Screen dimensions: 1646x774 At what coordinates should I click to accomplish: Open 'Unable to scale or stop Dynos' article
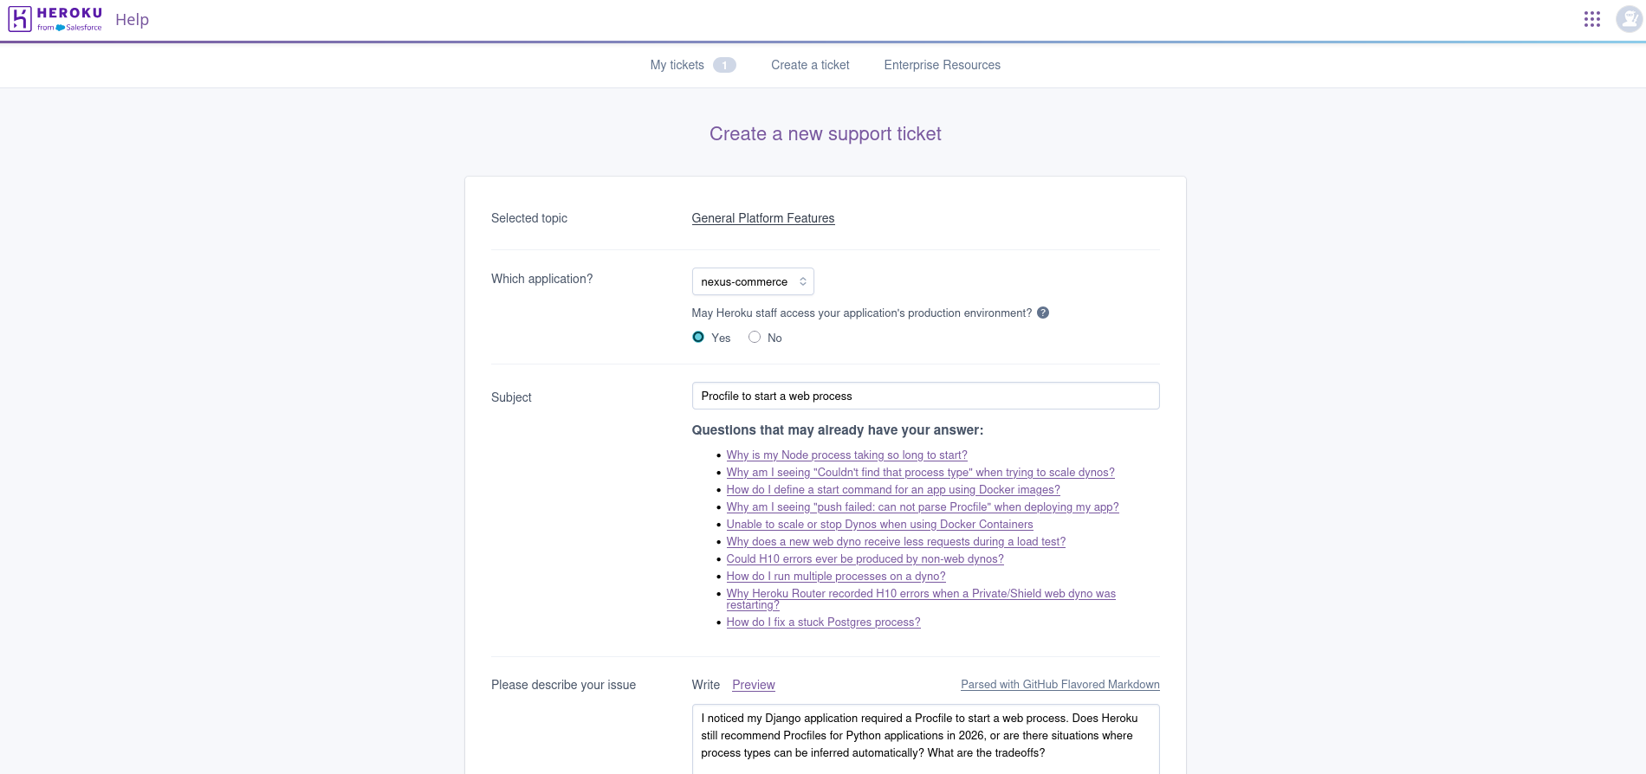tap(879, 524)
